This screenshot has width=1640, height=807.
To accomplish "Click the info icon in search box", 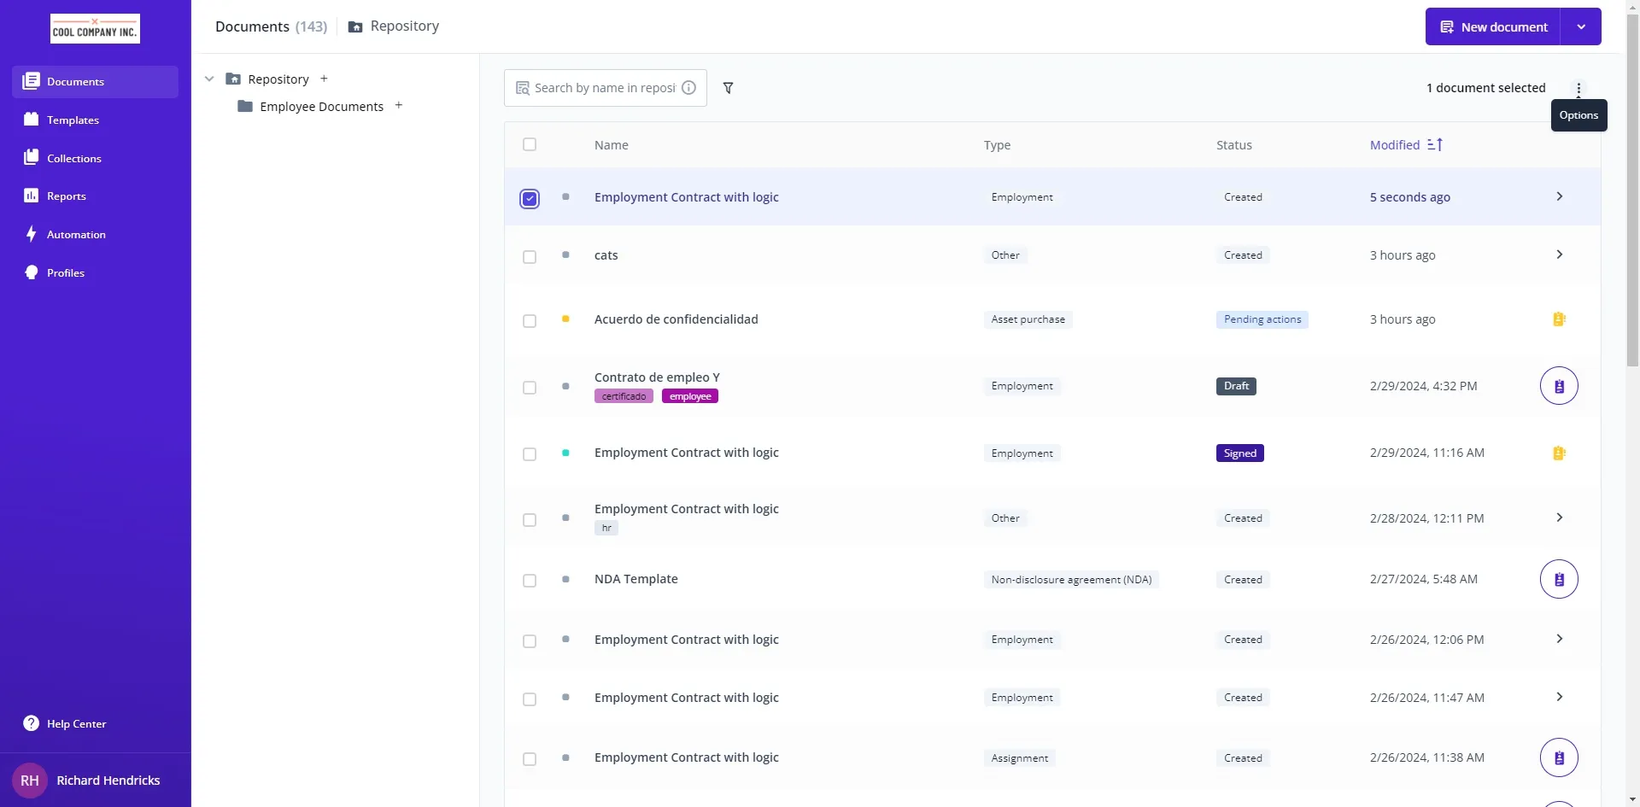I will [x=688, y=88].
